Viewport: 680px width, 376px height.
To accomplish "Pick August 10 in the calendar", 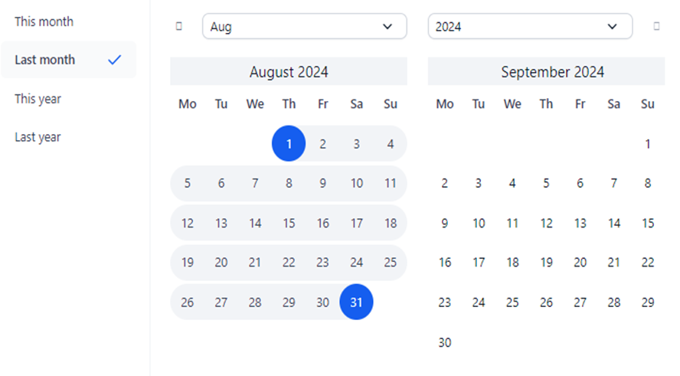I will pyautogui.click(x=356, y=184).
